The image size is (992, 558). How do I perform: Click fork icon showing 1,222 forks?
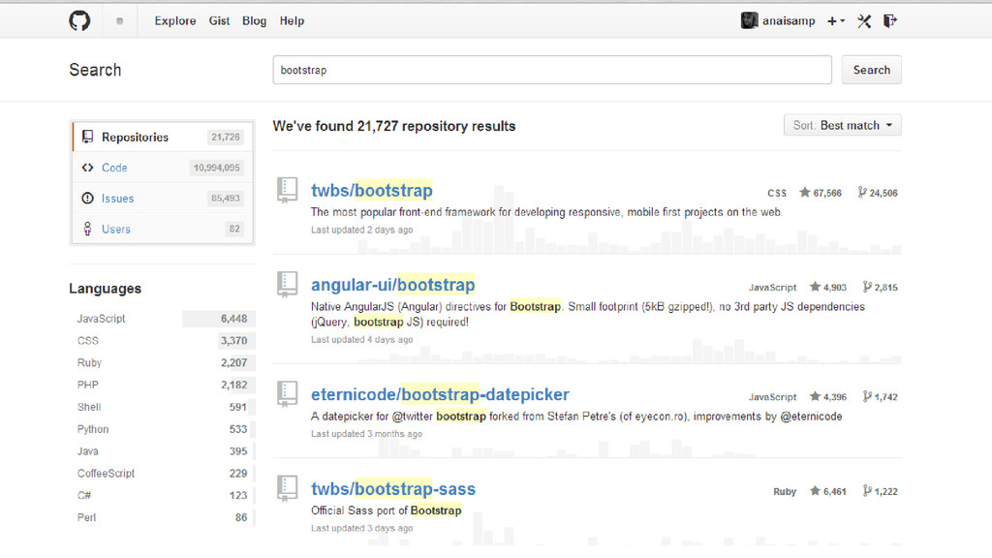[867, 491]
